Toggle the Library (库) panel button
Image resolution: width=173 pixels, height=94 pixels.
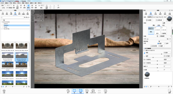pos(74,91)
